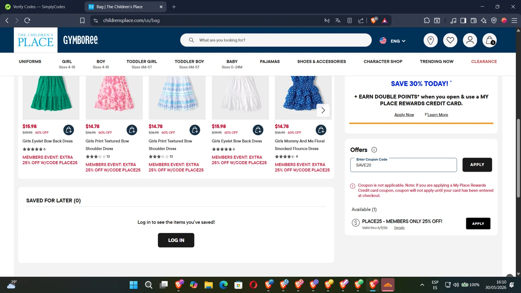Add Mommy And Me Floral dress to bag
This screenshot has height=293, width=521.
click(321, 130)
